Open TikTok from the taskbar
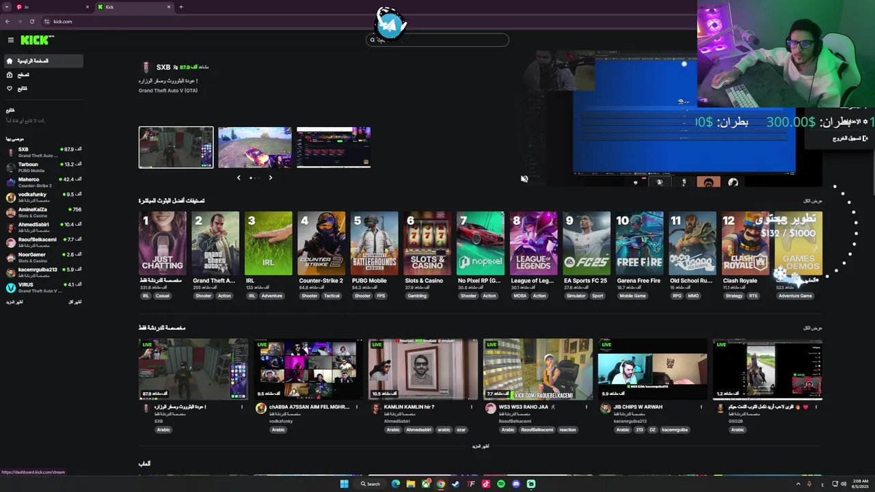875x492 pixels. [486, 484]
